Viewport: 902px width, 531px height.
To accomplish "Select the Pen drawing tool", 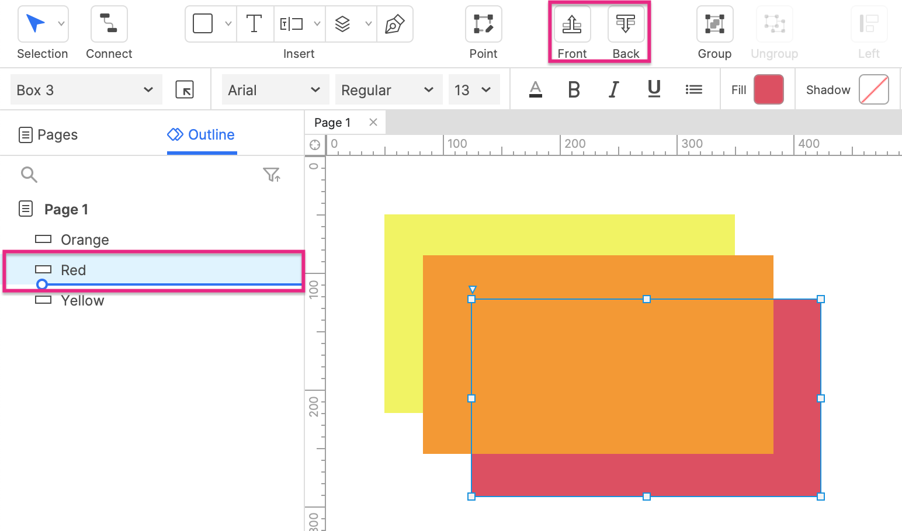I will pos(395,24).
